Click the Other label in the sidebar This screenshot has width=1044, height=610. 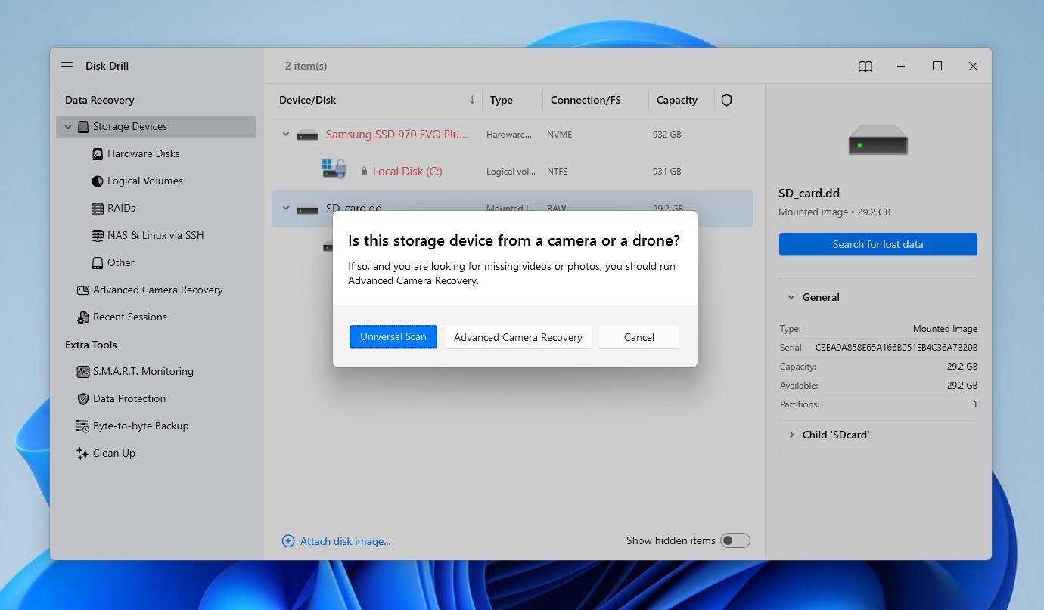pos(121,263)
